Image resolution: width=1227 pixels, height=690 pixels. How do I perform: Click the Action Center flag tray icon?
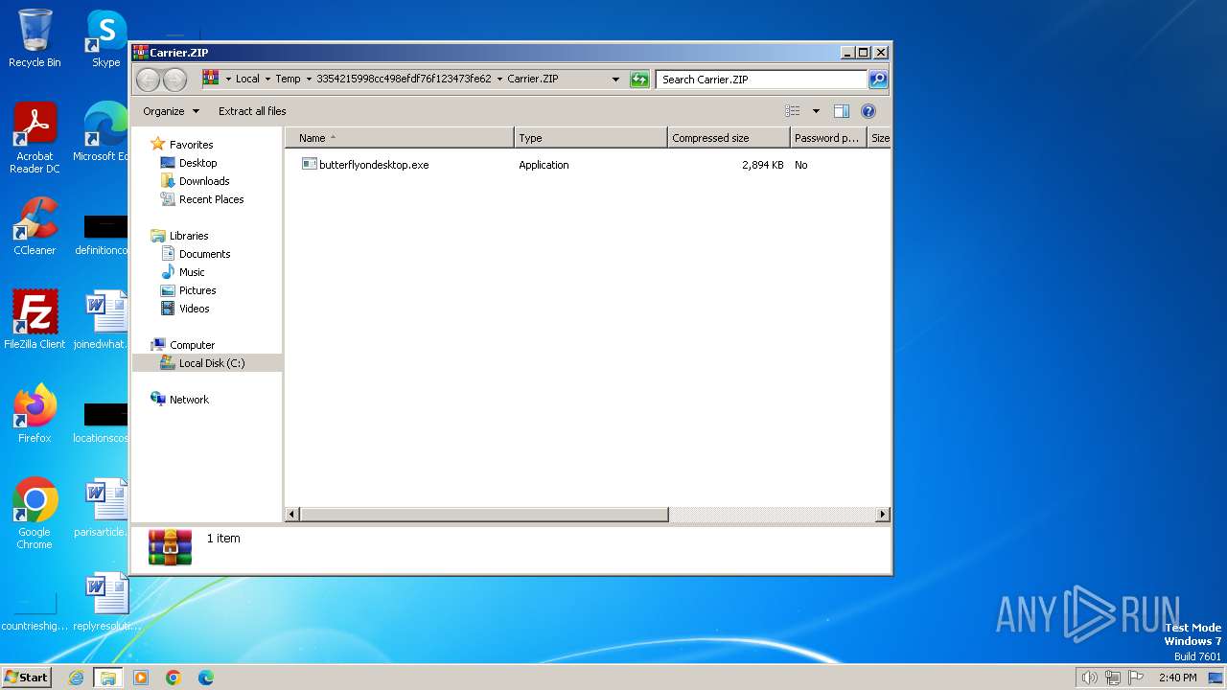pyautogui.click(x=1136, y=678)
